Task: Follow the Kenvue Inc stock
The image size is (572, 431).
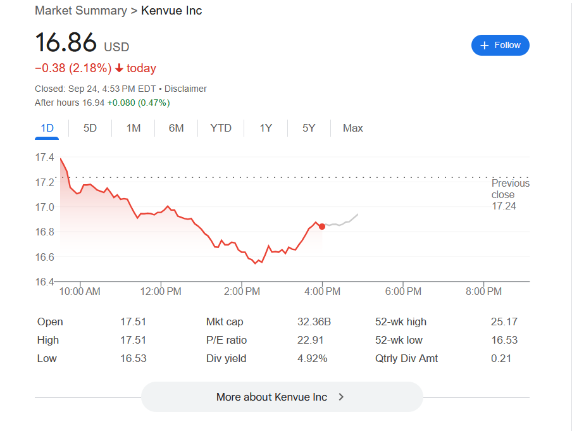Action: click(500, 45)
